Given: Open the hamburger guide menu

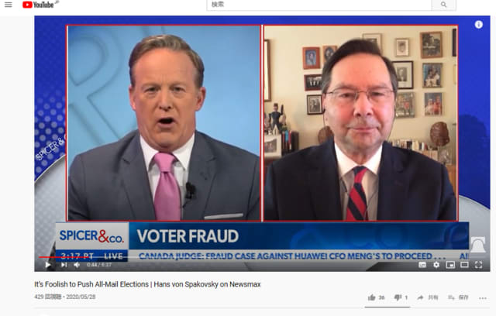Looking at the screenshot, I should click(9, 5).
